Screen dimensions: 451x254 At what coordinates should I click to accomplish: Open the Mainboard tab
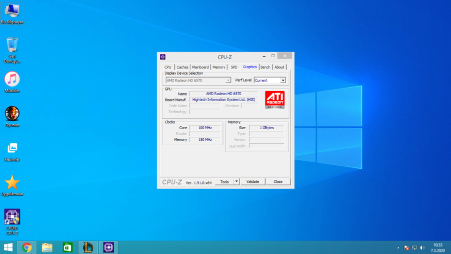click(x=200, y=67)
